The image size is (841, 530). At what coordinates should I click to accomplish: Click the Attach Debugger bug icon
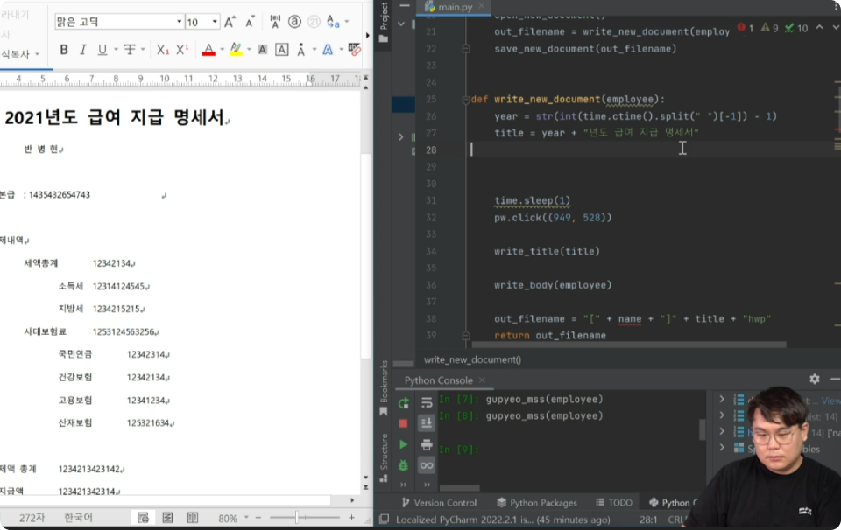click(x=403, y=465)
